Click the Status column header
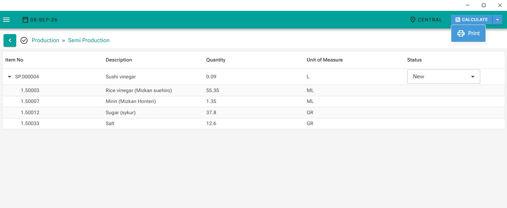Viewport: 507px width, 208px height. tap(414, 60)
